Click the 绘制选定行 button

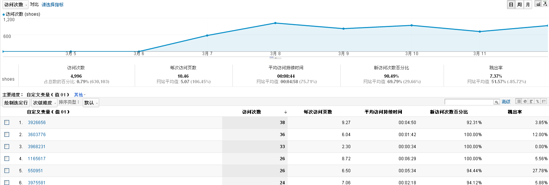click(x=16, y=103)
